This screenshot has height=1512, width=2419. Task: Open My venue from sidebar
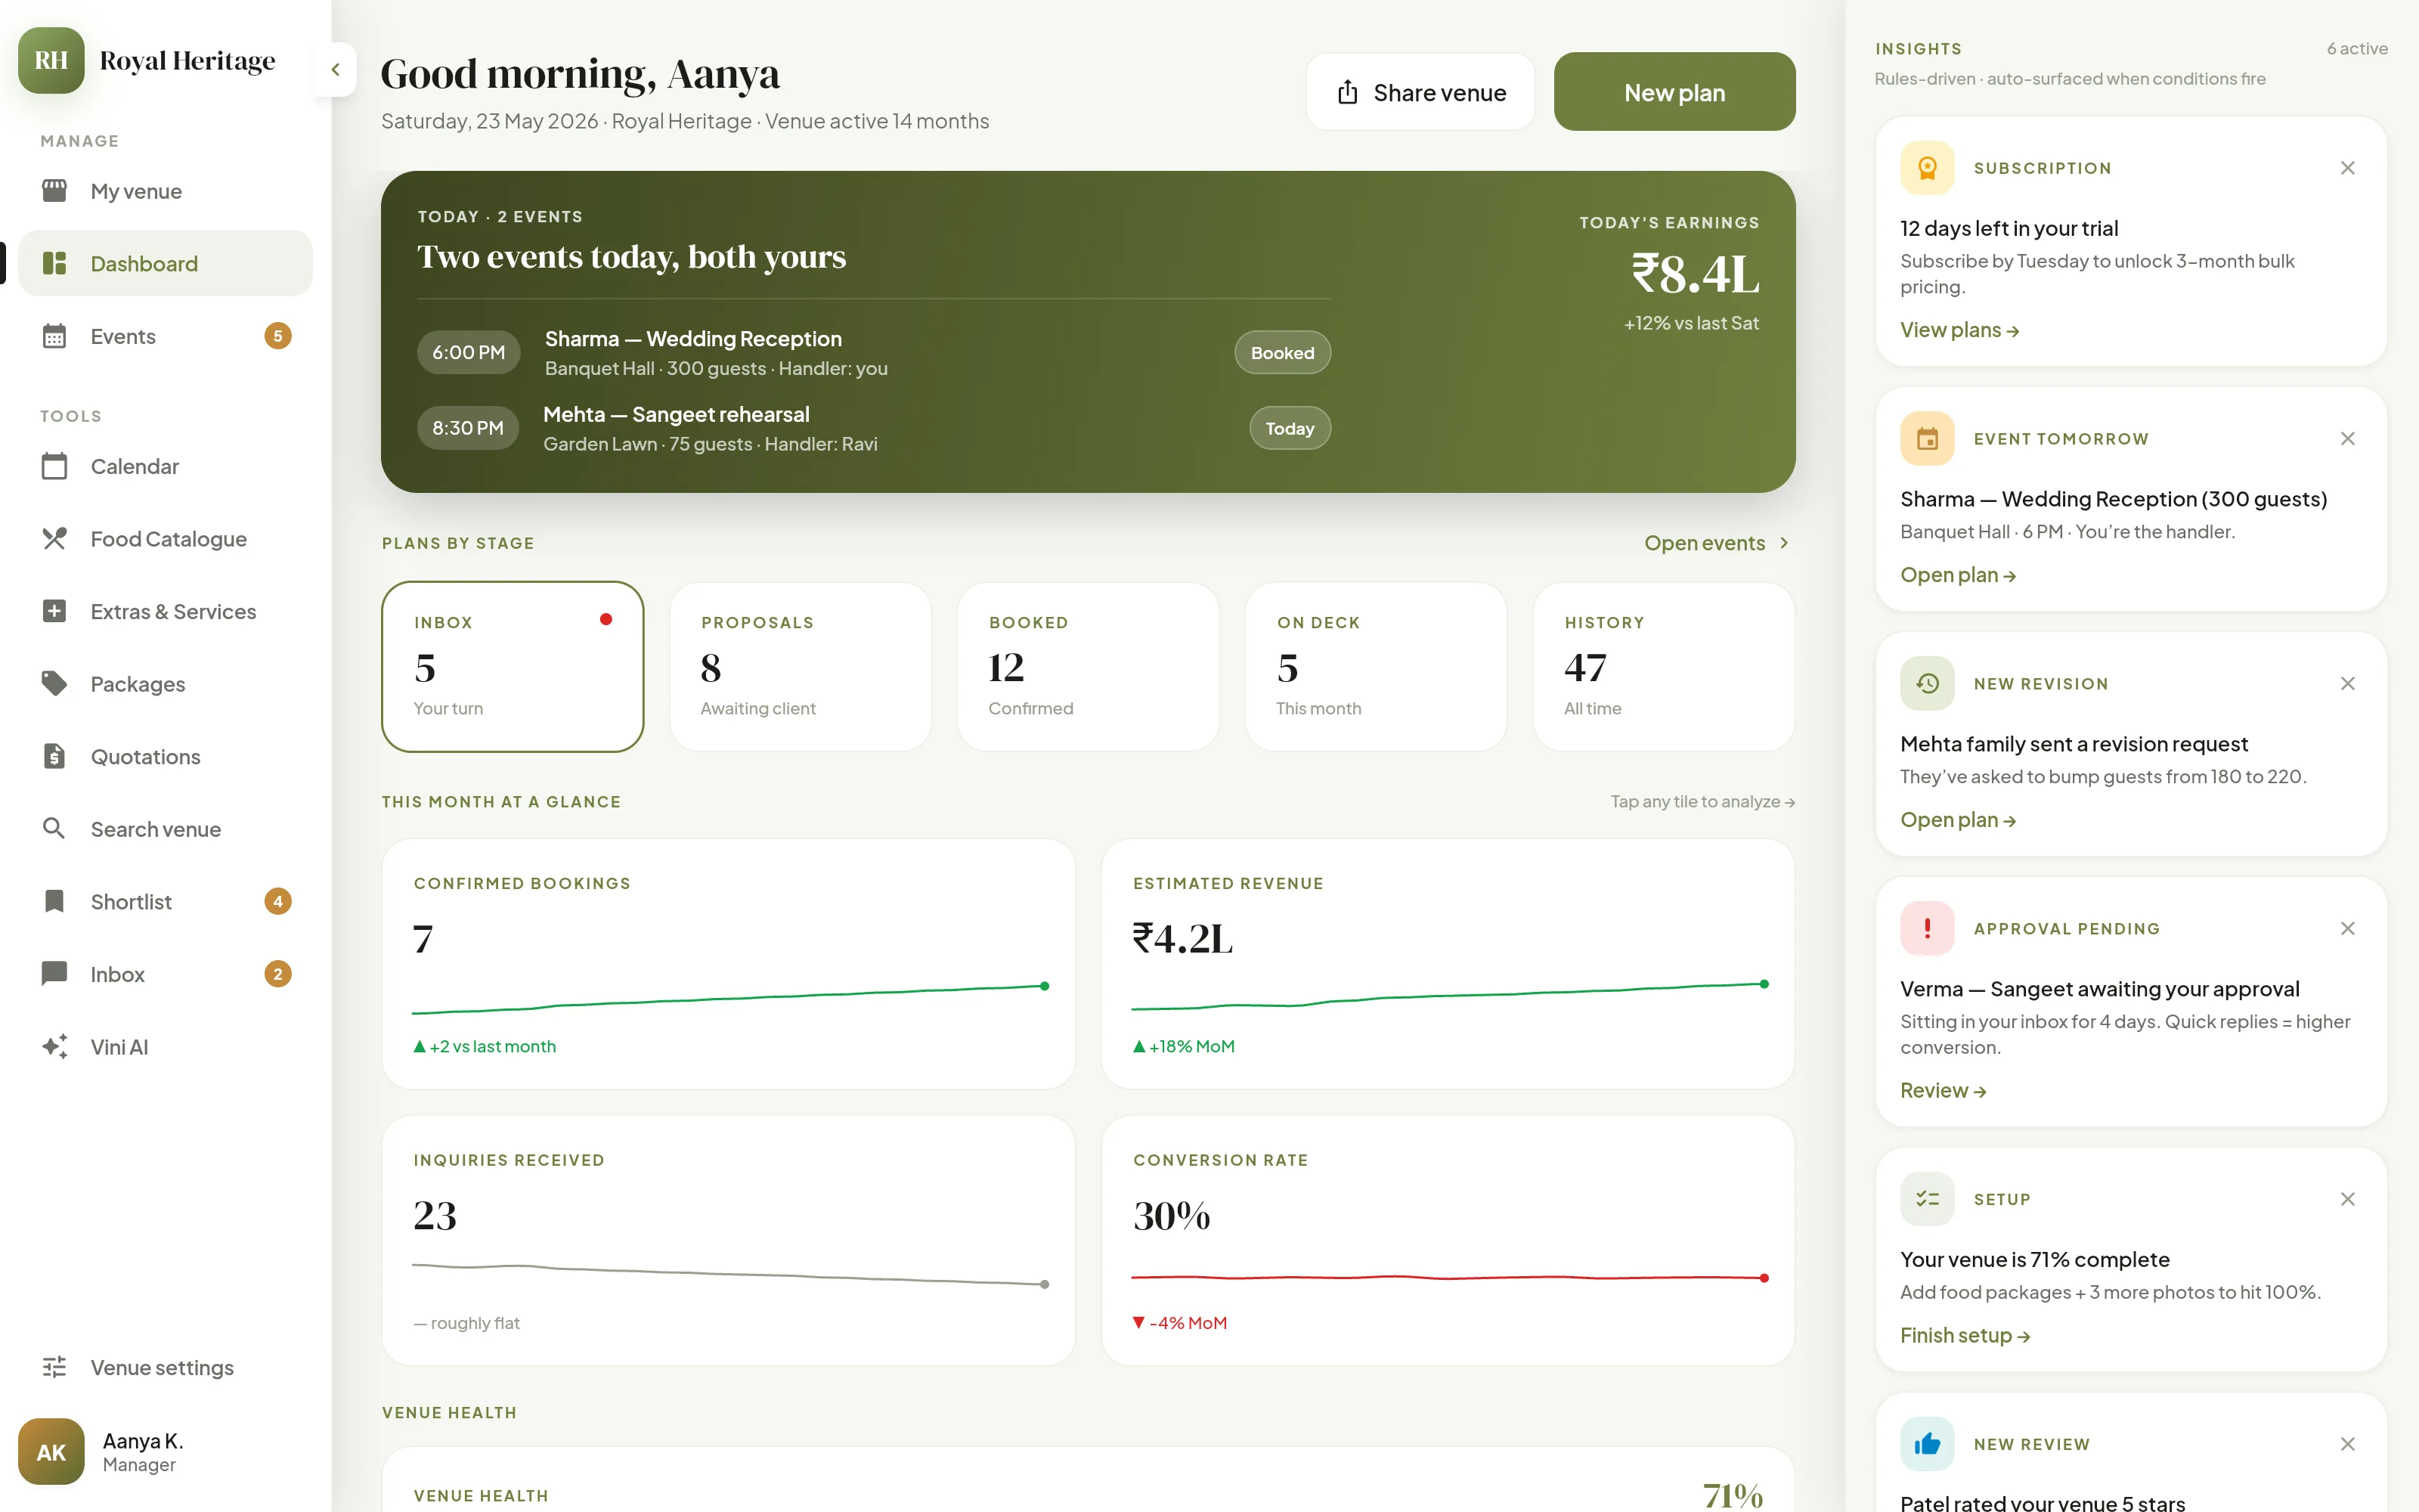click(165, 191)
